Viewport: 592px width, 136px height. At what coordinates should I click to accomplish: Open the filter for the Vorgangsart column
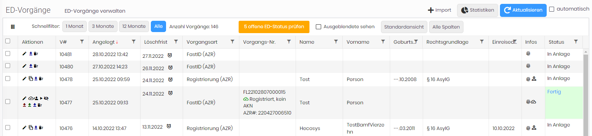point(232,42)
